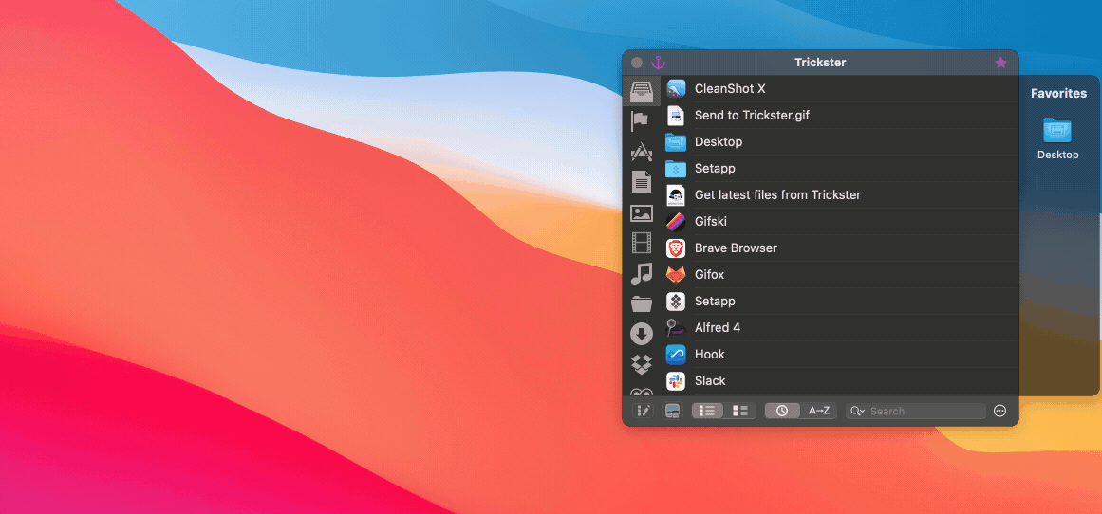Click the Brave Browser lion icon
The image size is (1102, 514).
coord(676,248)
